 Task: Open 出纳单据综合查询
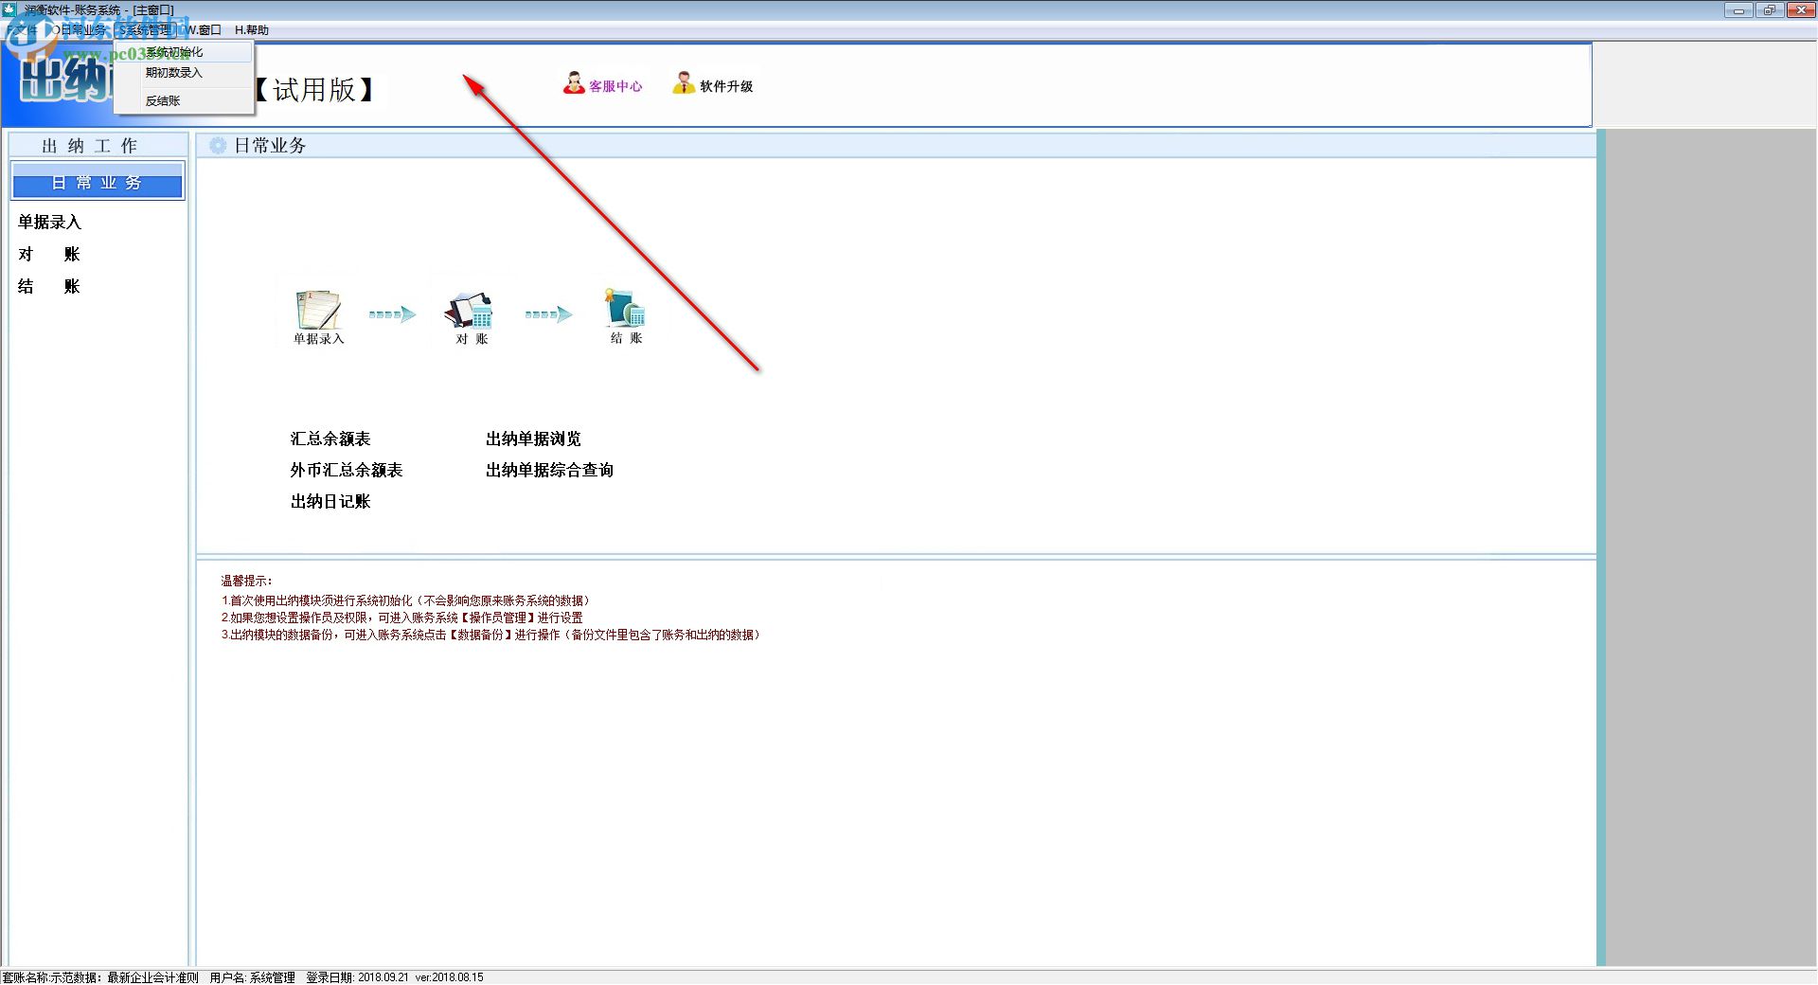549,470
